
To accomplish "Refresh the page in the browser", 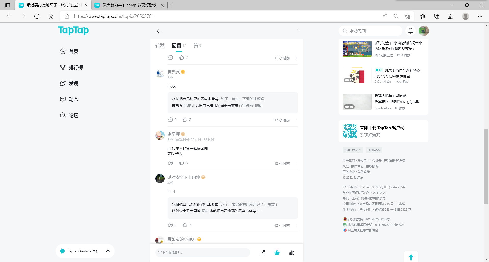I will pyautogui.click(x=37, y=16).
